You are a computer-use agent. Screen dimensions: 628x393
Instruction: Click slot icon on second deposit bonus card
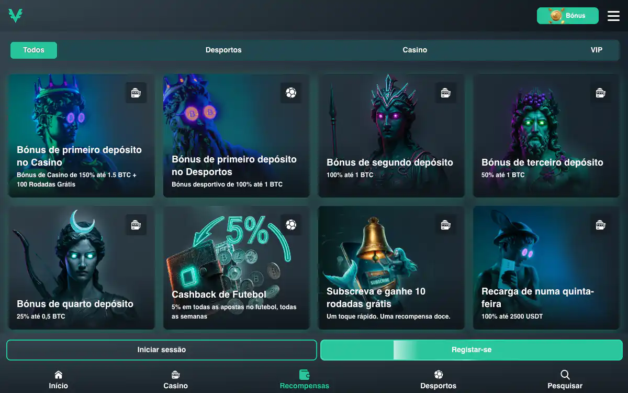[x=446, y=93]
